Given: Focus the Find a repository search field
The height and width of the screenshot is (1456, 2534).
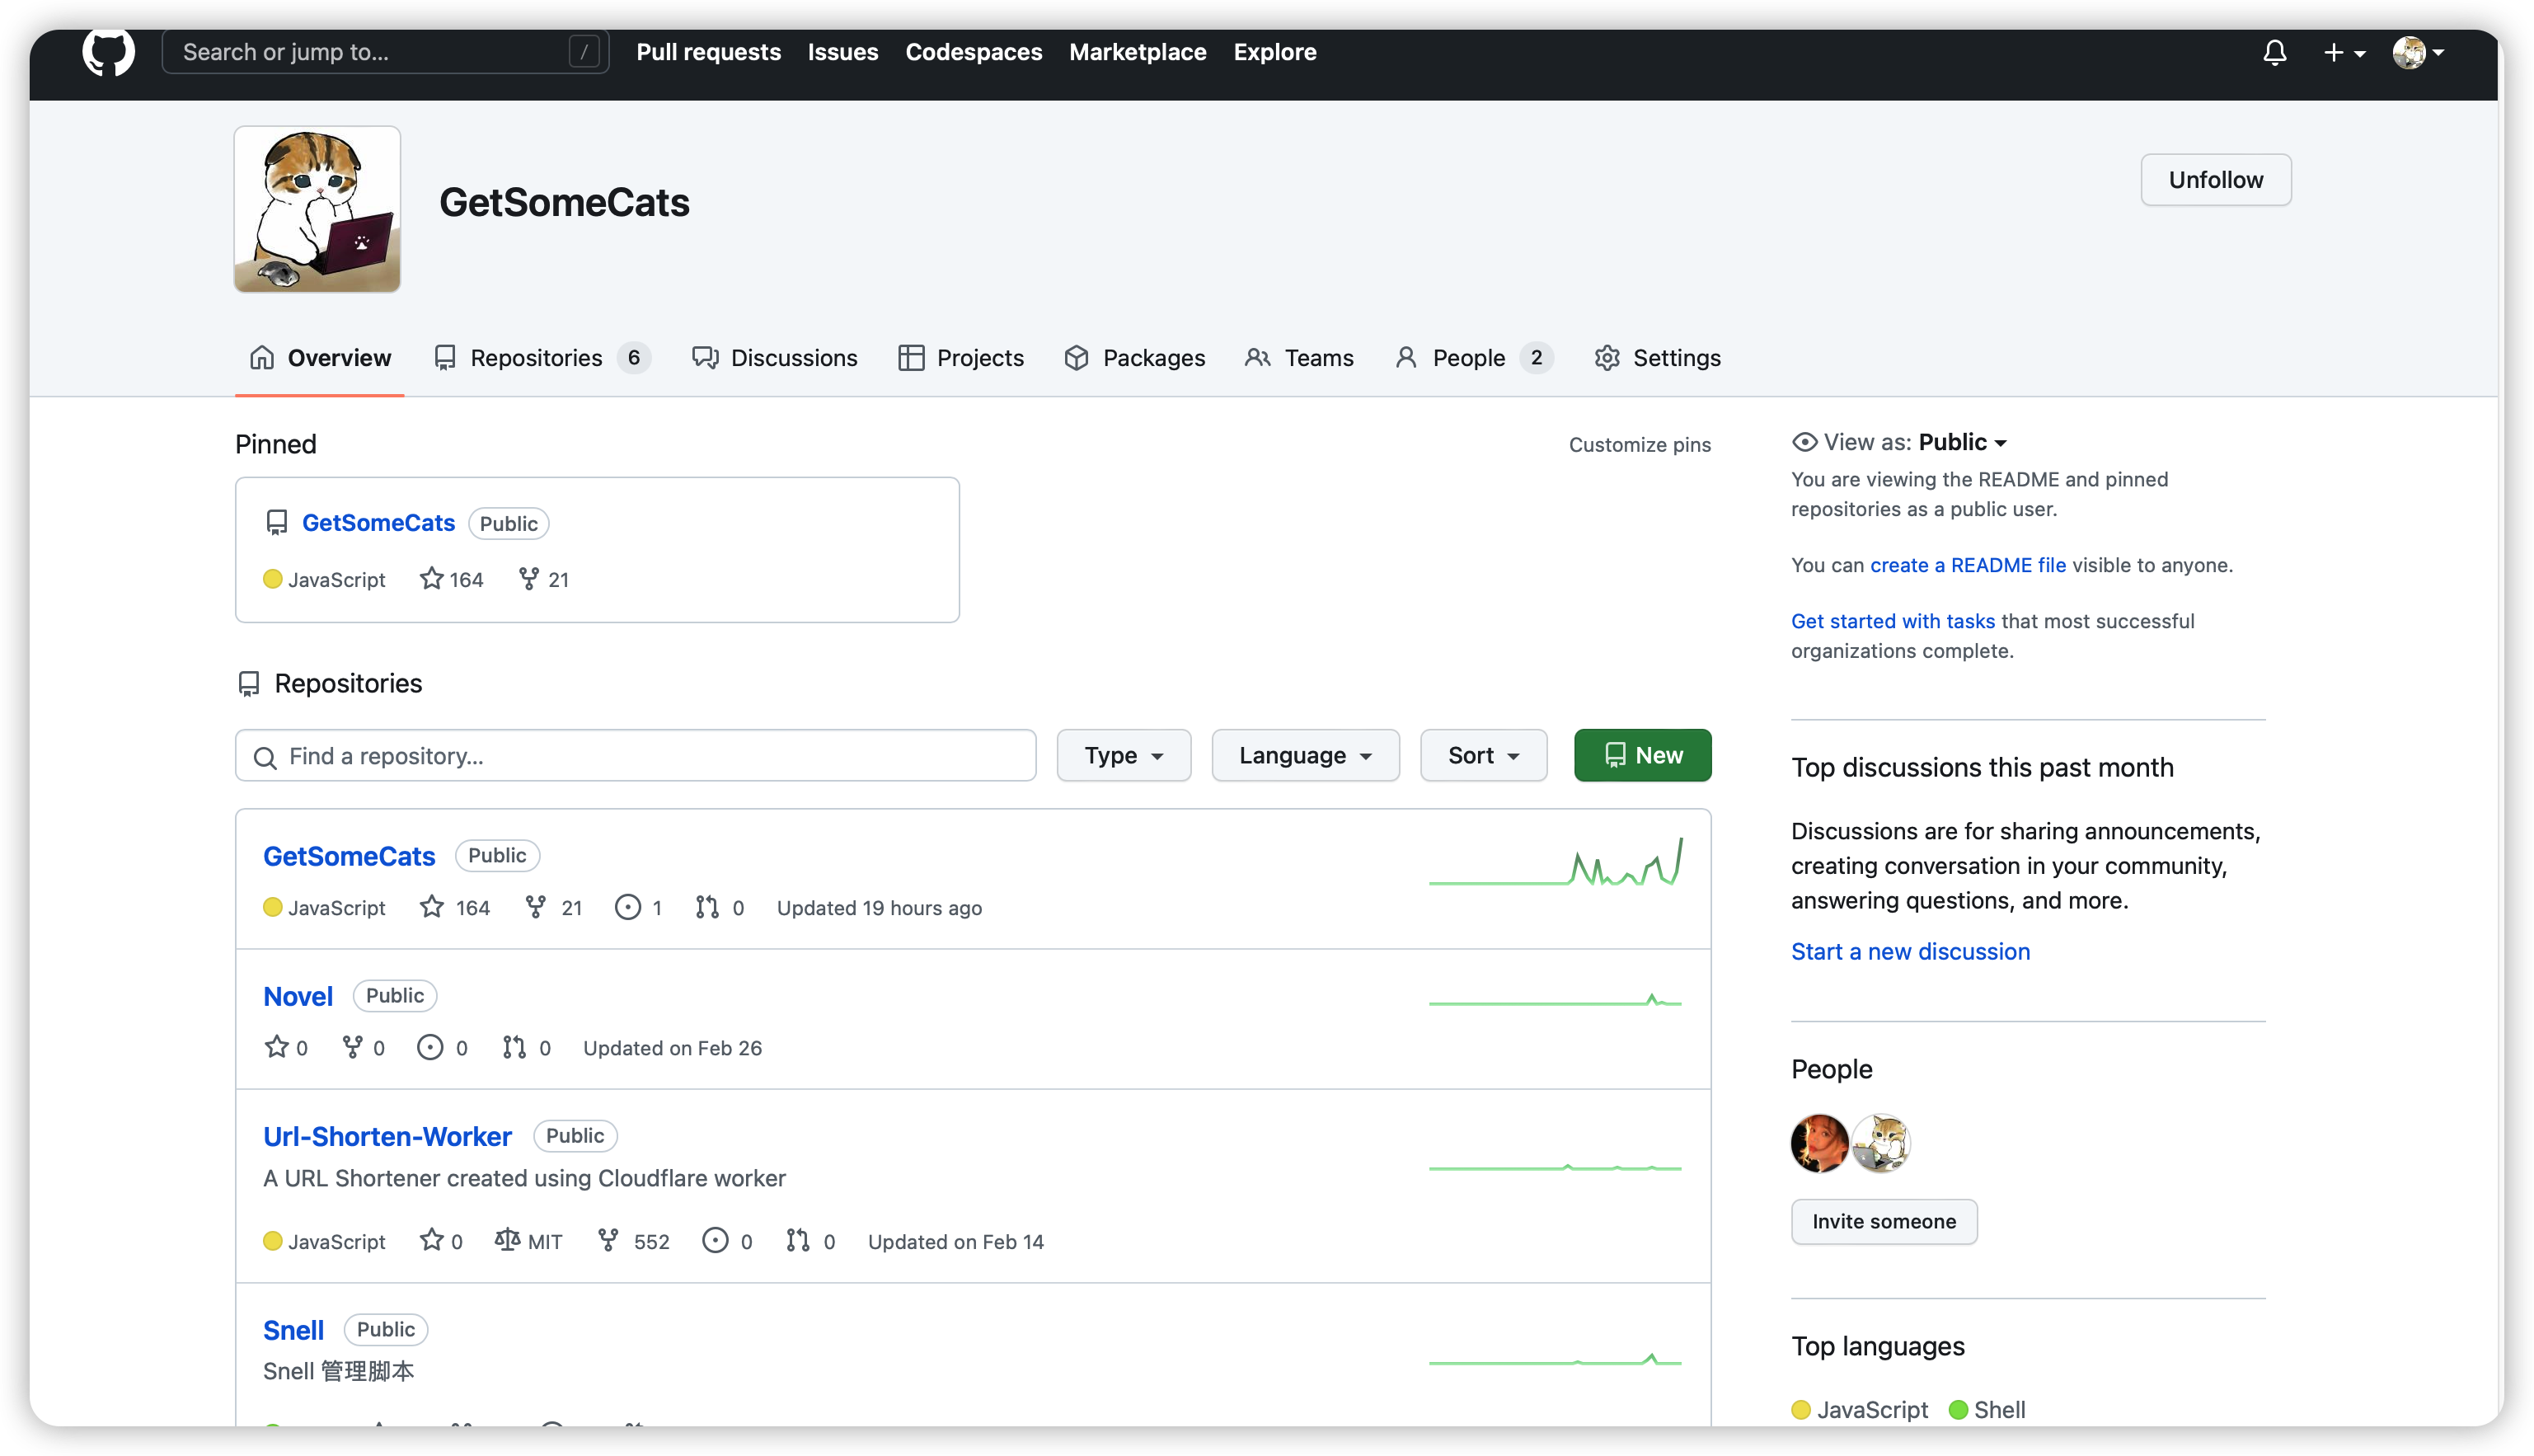Looking at the screenshot, I should [636, 756].
